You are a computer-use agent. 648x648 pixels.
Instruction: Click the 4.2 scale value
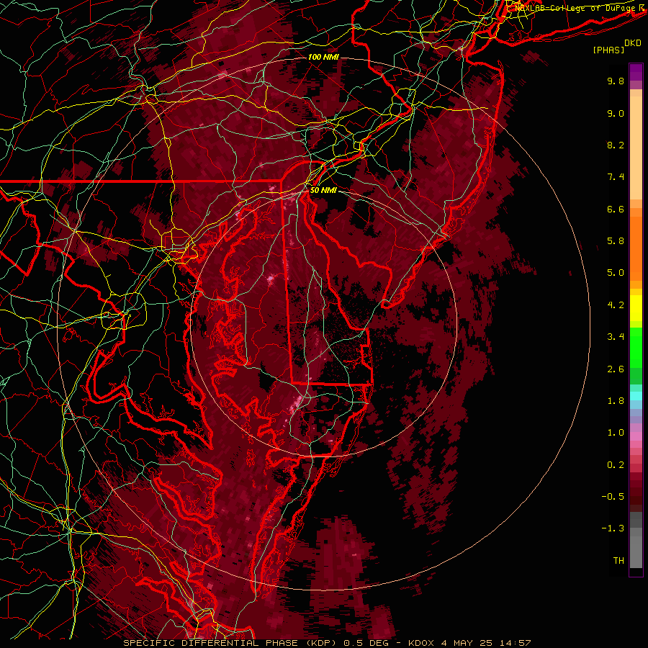click(x=616, y=305)
